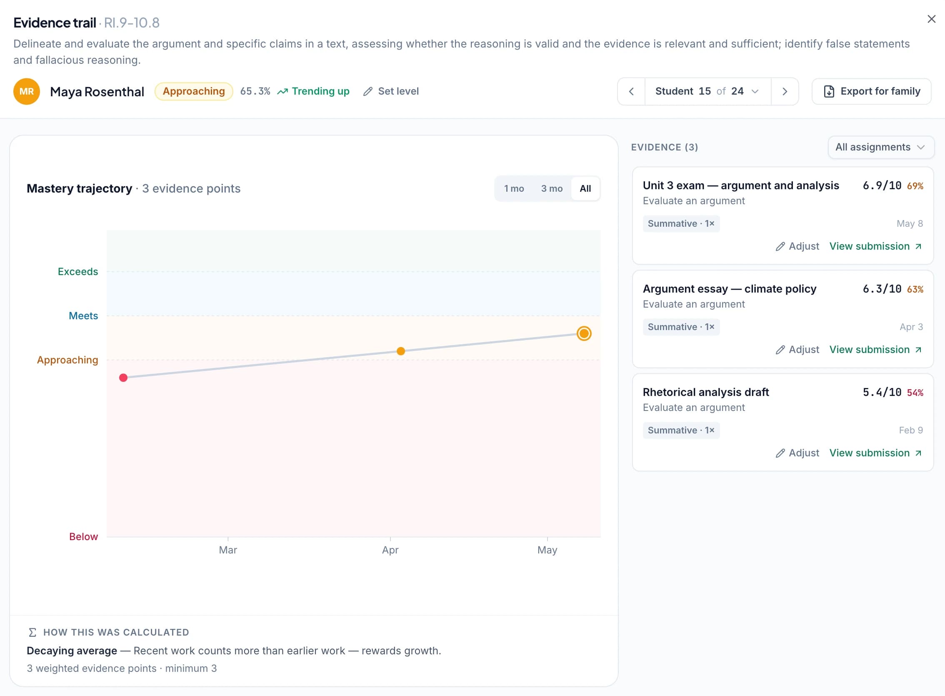View submission for Unit 3 exam

(x=875, y=246)
